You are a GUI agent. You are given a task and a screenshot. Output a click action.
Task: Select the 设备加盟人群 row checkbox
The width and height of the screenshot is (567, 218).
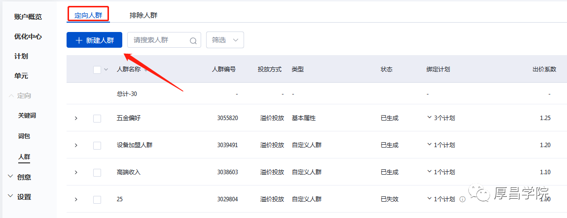pyautogui.click(x=97, y=146)
